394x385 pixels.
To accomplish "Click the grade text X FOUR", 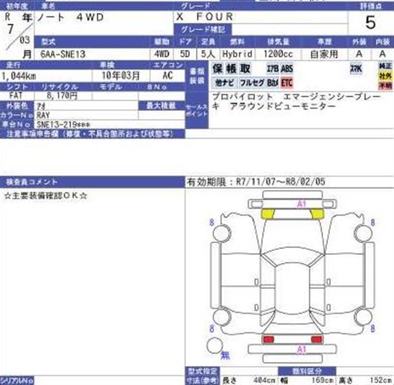I will (x=204, y=17).
